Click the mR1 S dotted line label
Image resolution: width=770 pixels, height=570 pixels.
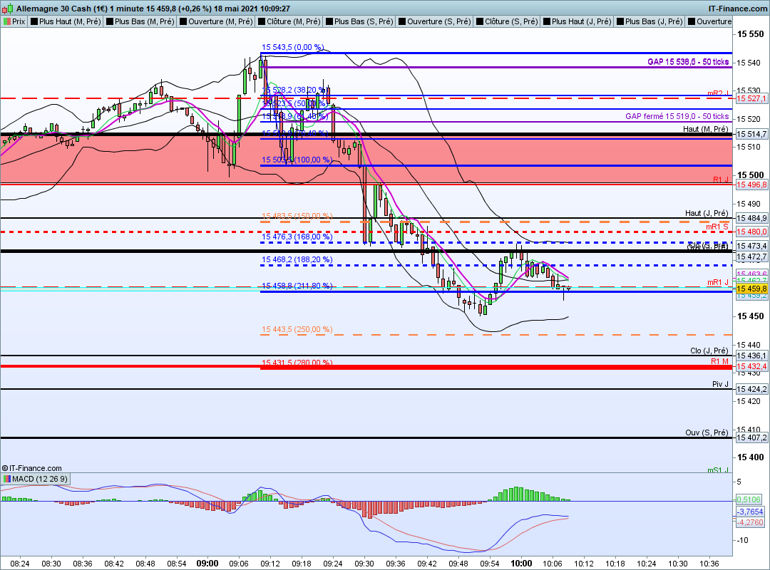point(717,227)
